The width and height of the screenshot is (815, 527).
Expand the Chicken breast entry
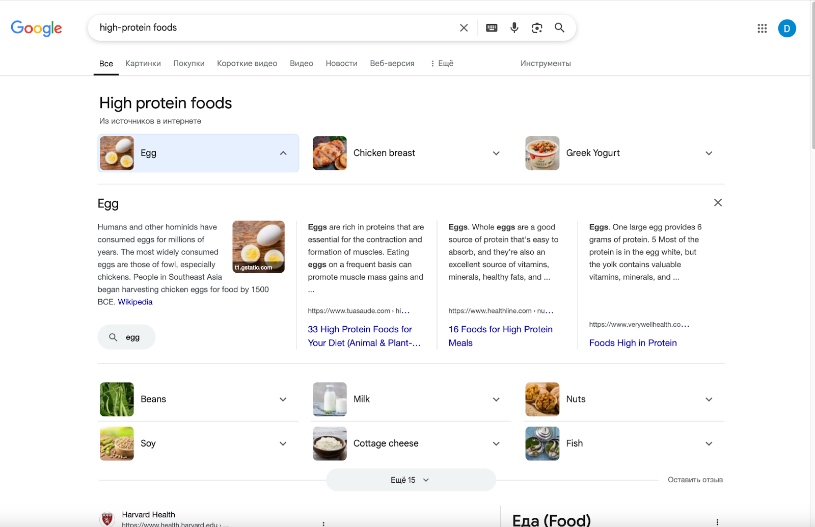coord(496,153)
